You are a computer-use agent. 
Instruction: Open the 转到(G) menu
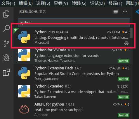(x=79, y=3)
